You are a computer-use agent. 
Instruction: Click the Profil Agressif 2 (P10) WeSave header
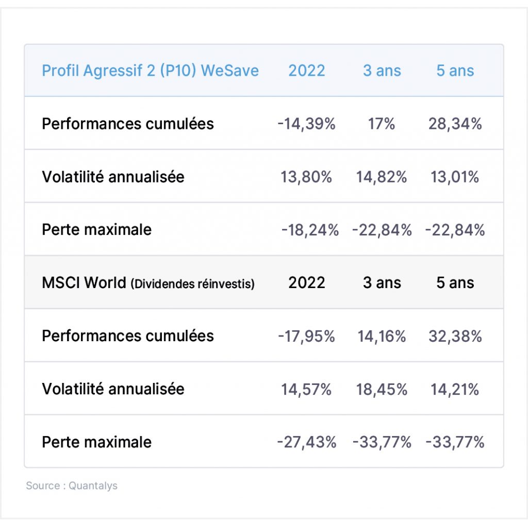point(150,71)
